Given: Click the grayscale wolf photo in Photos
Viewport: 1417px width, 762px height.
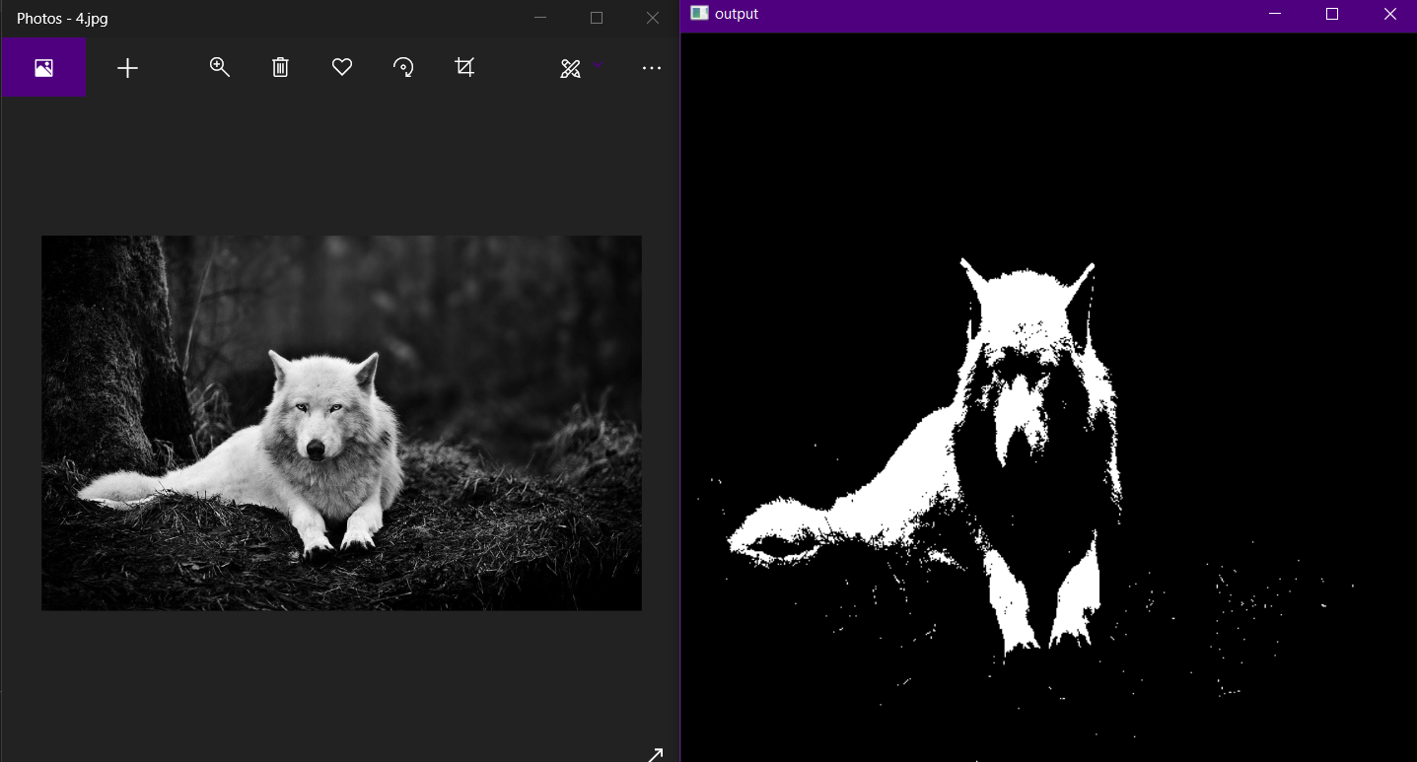Looking at the screenshot, I should coord(341,423).
